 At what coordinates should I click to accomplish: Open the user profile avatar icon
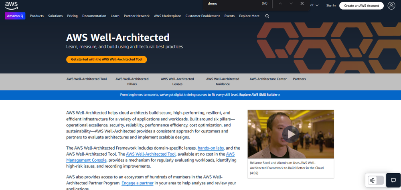(x=391, y=6)
